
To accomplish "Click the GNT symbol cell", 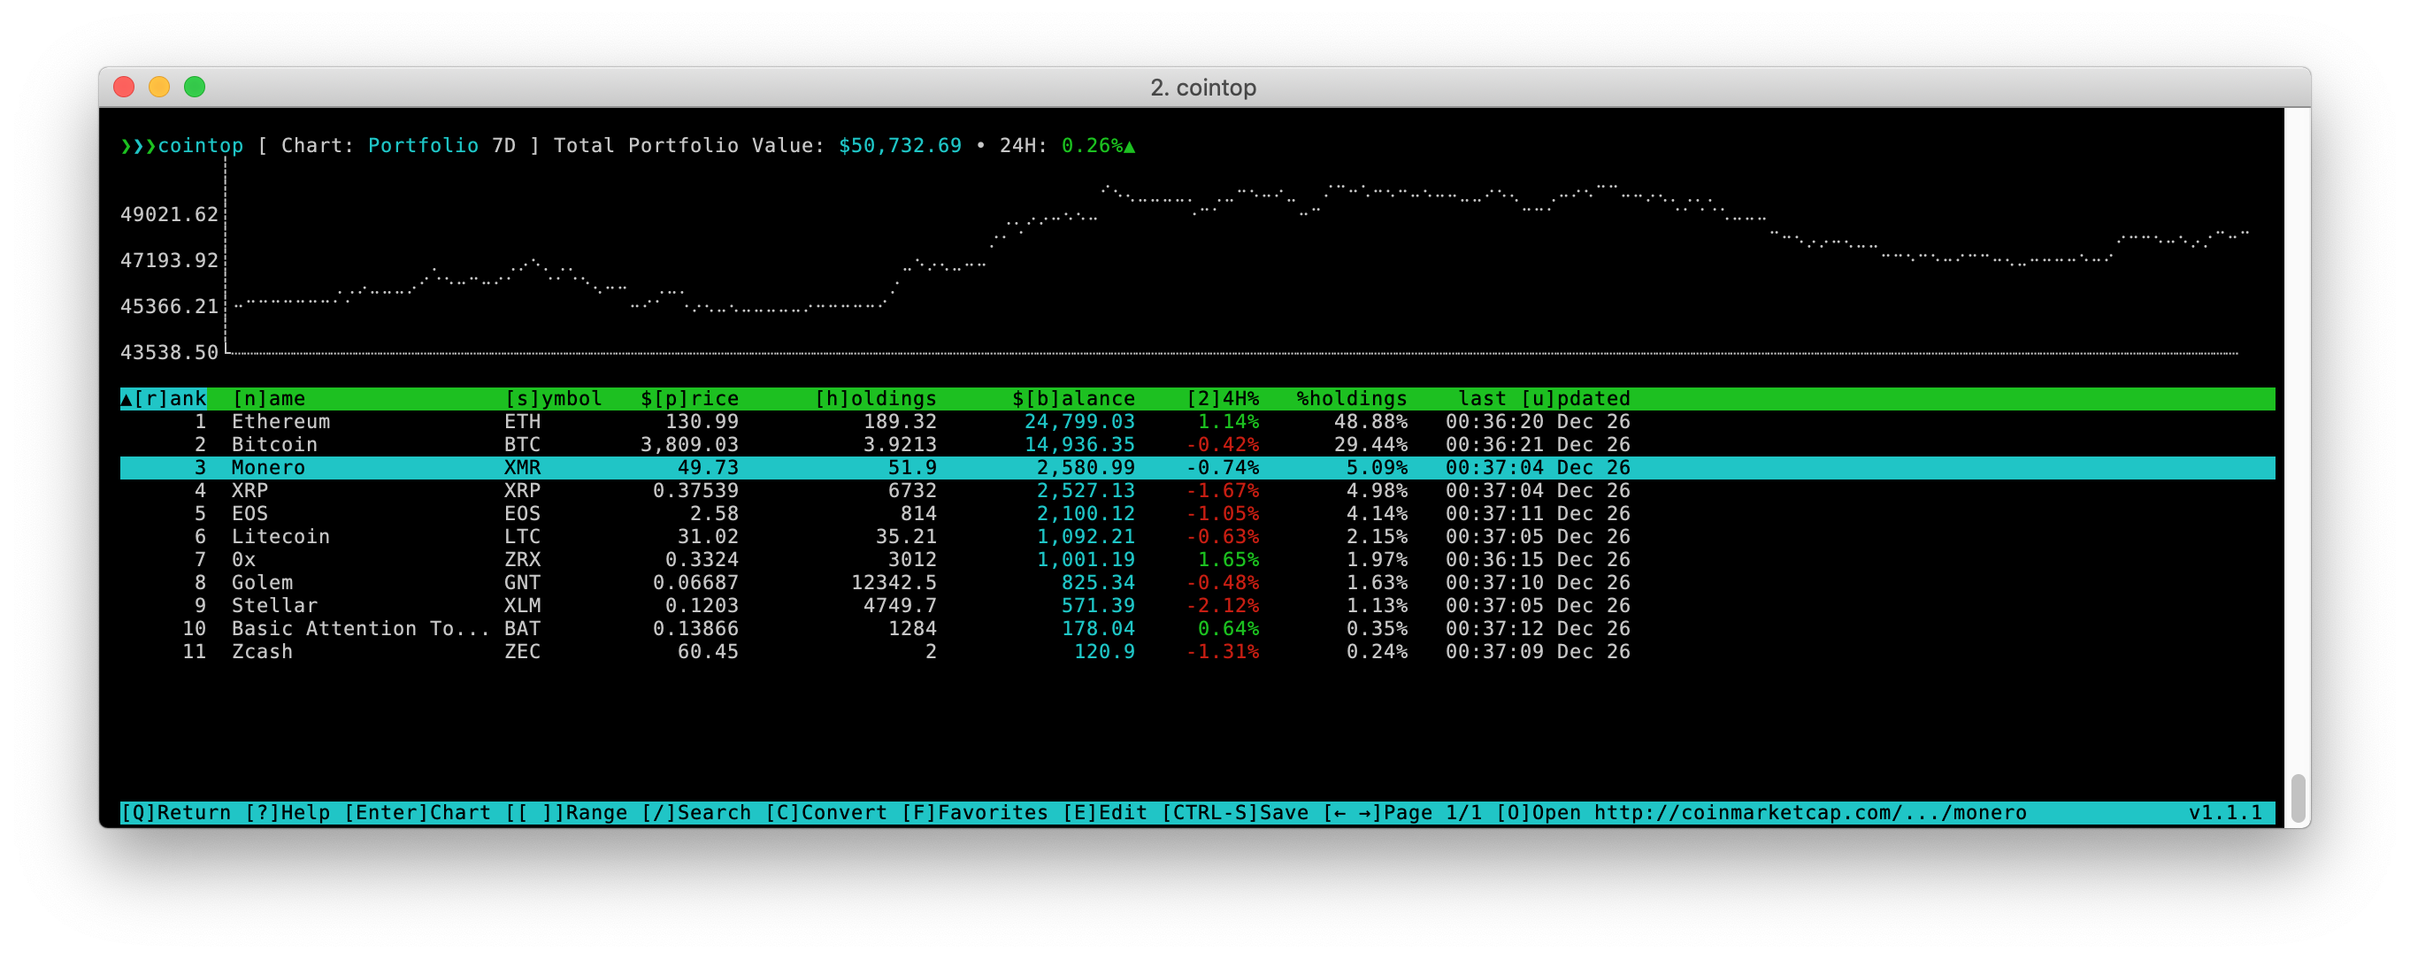I will (x=522, y=583).
